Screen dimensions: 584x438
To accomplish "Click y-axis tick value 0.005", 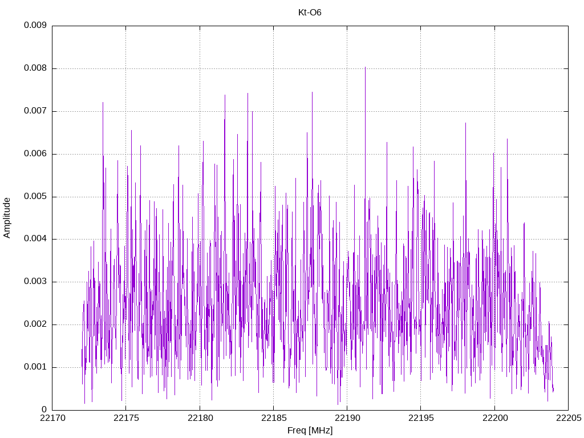I will point(35,197).
